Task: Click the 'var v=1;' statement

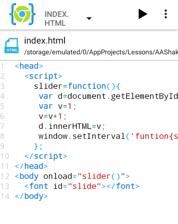Action: pos(57,106)
